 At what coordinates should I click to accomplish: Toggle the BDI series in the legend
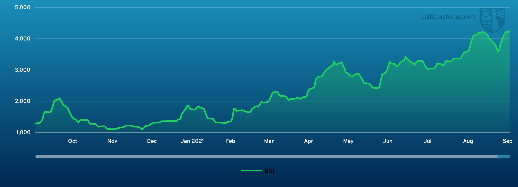pos(258,171)
